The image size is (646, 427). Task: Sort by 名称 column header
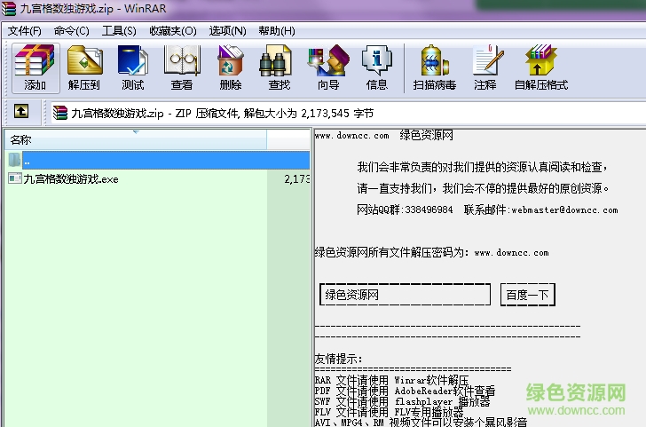coord(136,139)
